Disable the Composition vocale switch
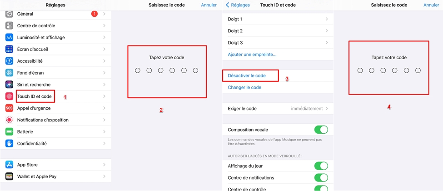Image resolution: width=443 pixels, height=191 pixels. [x=321, y=130]
